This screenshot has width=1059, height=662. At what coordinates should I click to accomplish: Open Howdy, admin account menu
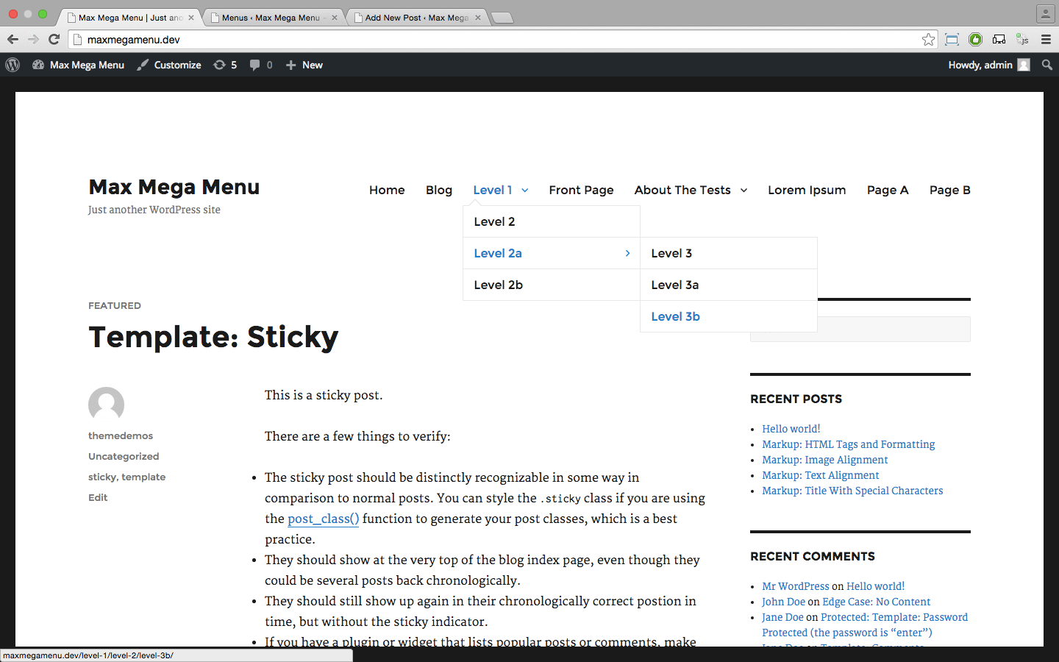point(988,65)
